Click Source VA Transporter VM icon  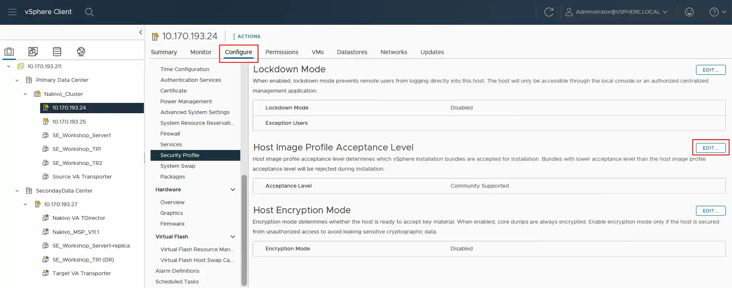[x=46, y=177]
